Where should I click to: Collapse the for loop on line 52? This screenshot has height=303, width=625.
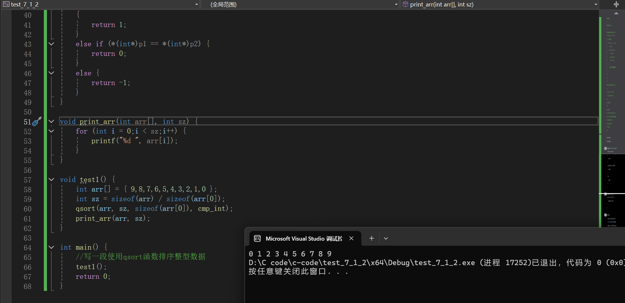point(51,131)
